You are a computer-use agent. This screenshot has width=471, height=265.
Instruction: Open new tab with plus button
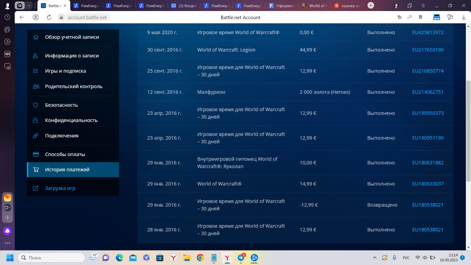[371, 6]
